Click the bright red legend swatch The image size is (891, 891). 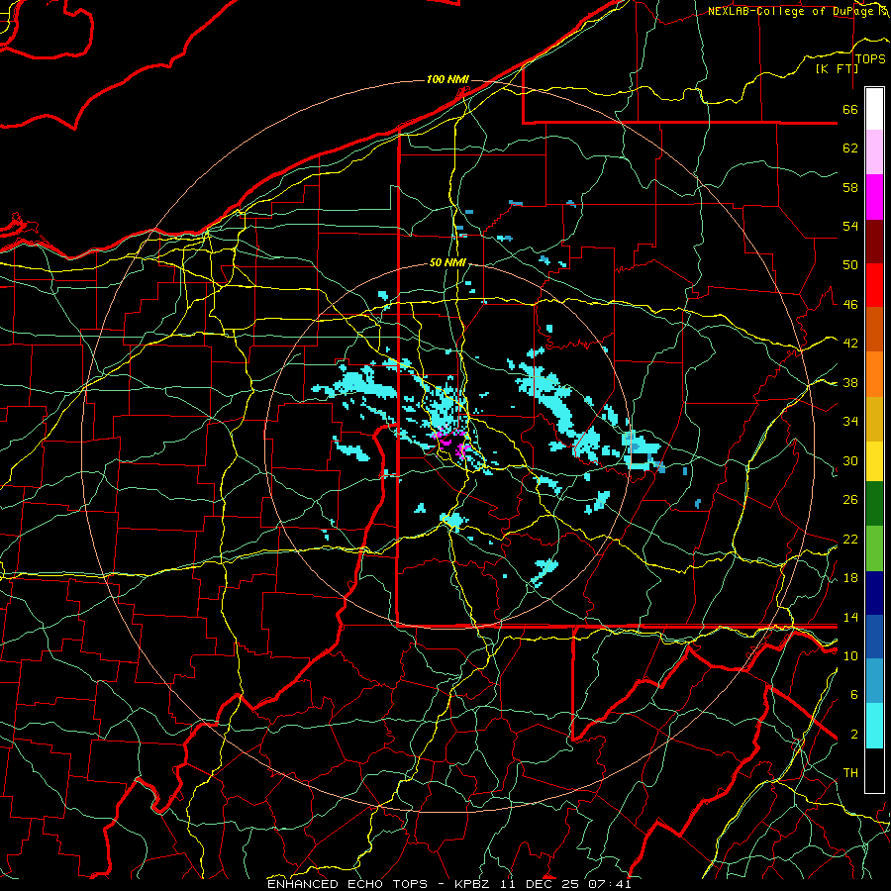point(874,285)
